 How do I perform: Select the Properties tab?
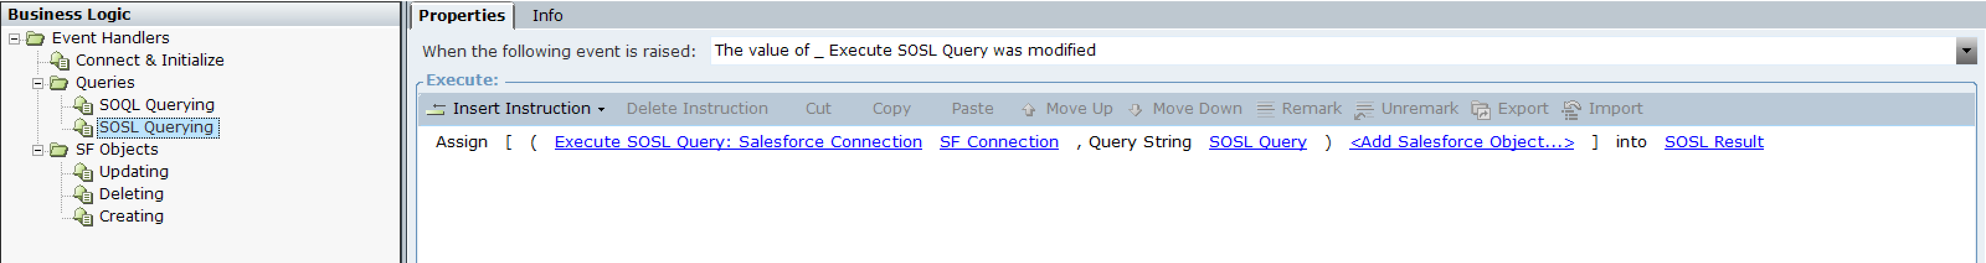pyautogui.click(x=461, y=15)
